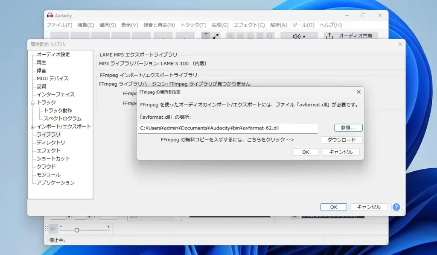This screenshot has width=437, height=255.
Task: Open the ツール menu
Action: pos(303,25)
